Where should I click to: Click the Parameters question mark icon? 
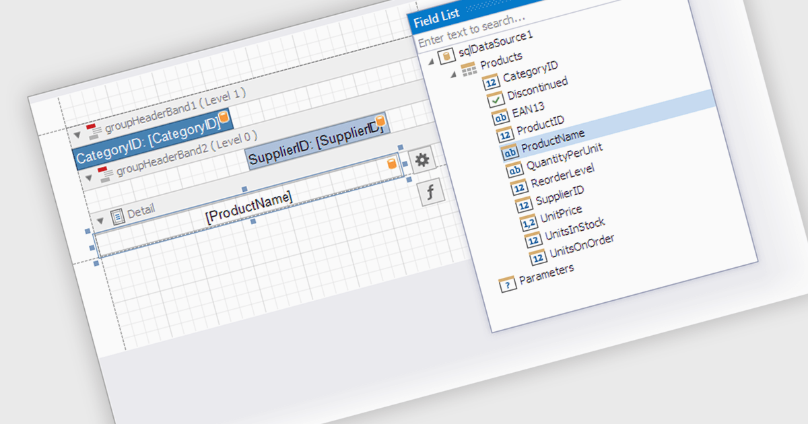coord(506,283)
